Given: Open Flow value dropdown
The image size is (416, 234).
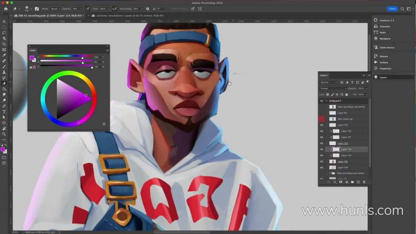Looking at the screenshot, I should coord(108,9).
